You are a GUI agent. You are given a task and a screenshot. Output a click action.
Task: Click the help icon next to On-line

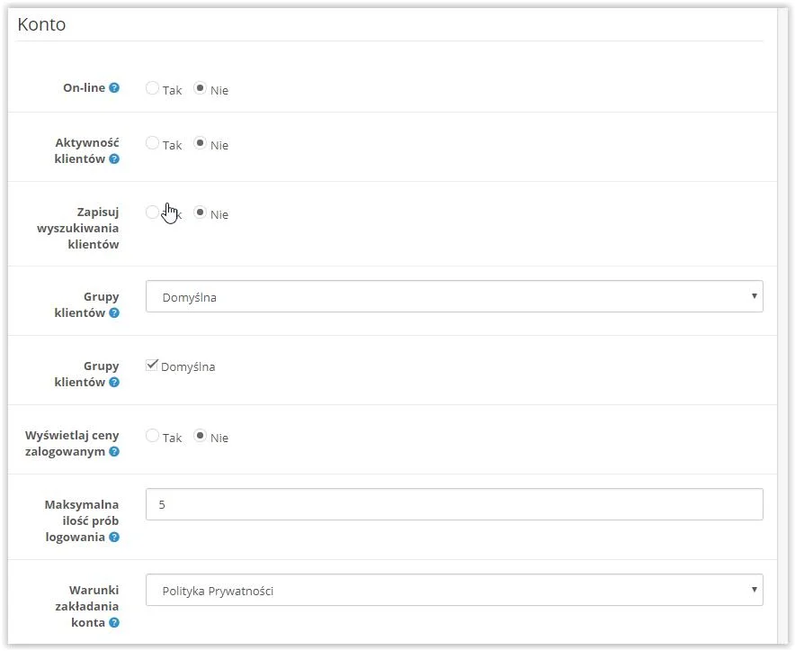coord(114,88)
